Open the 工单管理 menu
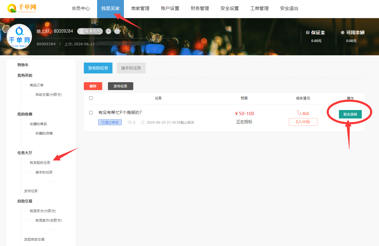The image size is (379, 246). pyautogui.click(x=259, y=8)
